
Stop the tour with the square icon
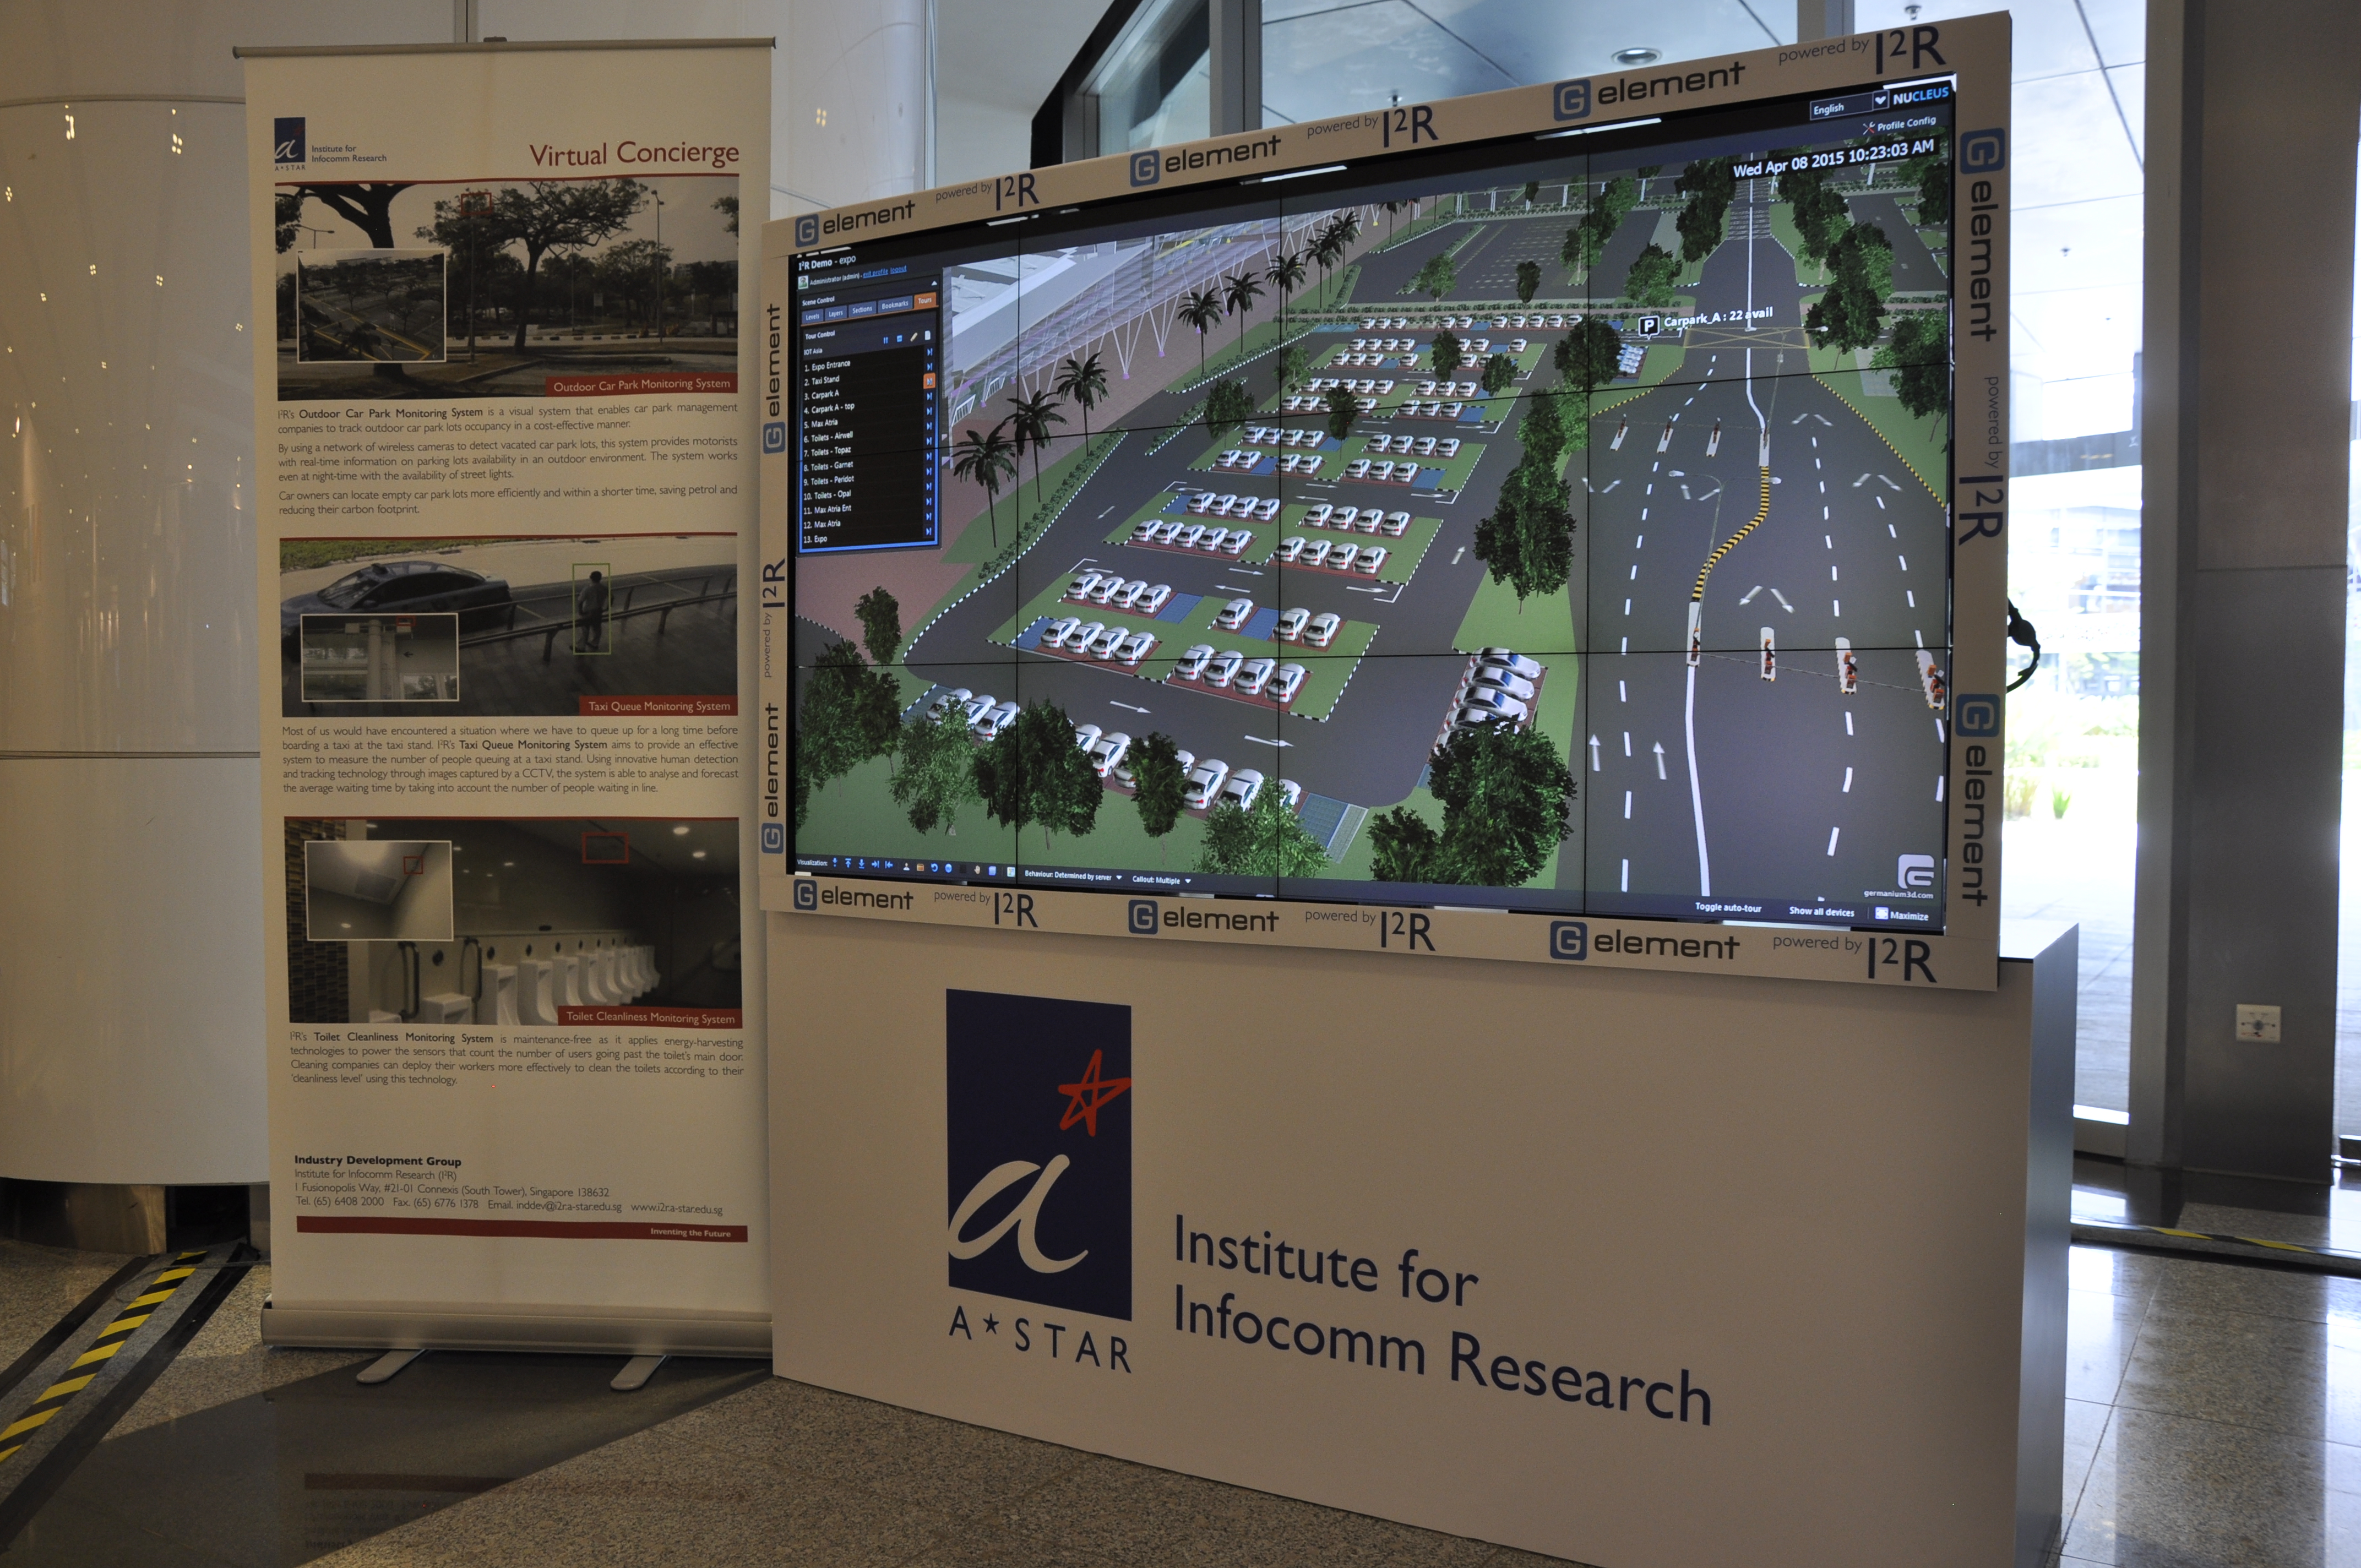point(900,339)
